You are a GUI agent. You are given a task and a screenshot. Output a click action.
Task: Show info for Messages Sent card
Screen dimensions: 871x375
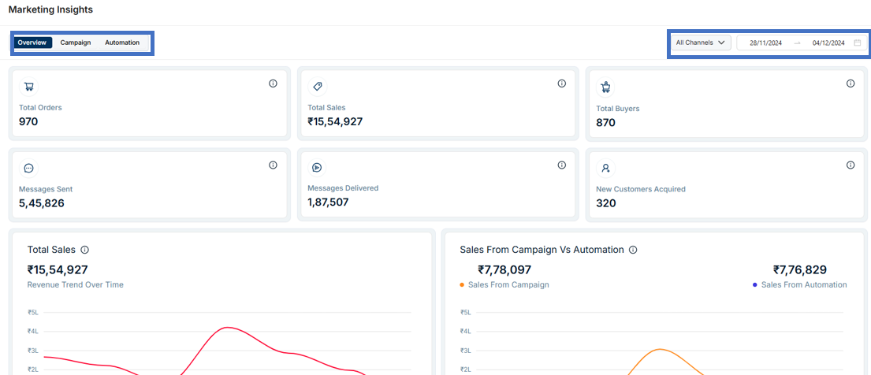click(273, 165)
